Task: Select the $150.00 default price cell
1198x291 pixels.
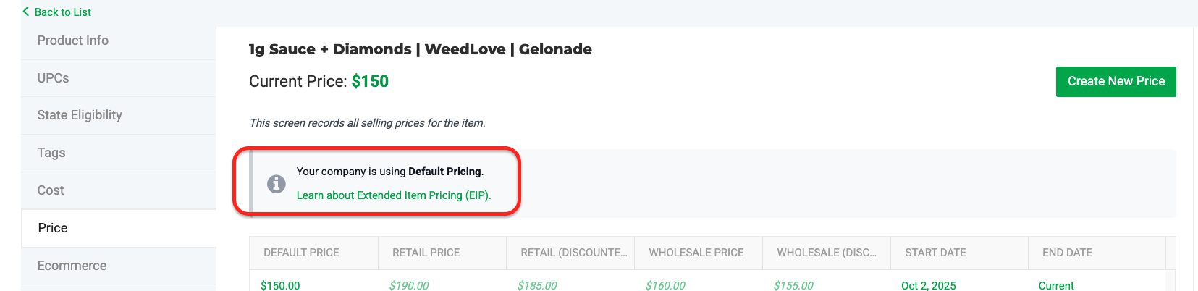Action: click(x=280, y=285)
